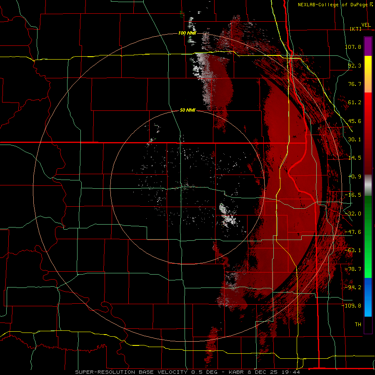Click the 100 NMI range ring label
This screenshot has height=375, width=375.
(187, 33)
